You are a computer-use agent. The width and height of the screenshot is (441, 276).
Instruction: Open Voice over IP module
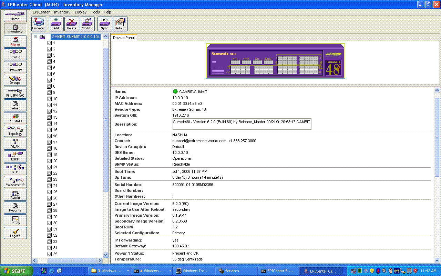[x=15, y=182]
